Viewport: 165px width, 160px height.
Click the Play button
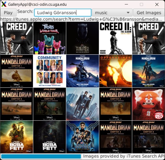(8, 13)
